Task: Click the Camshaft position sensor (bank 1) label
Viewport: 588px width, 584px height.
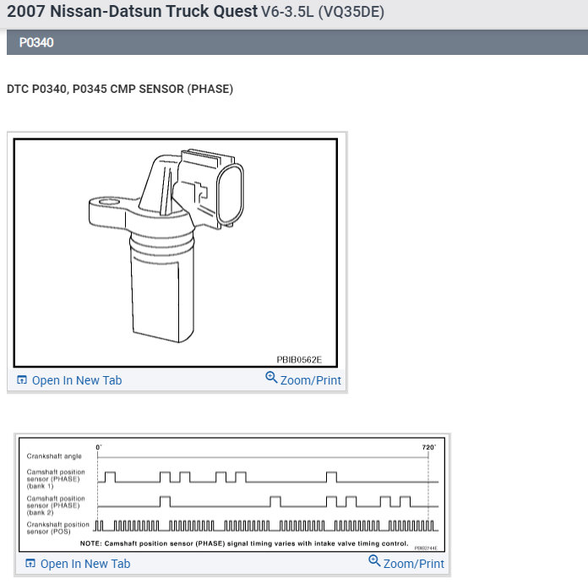Action: tap(56, 479)
